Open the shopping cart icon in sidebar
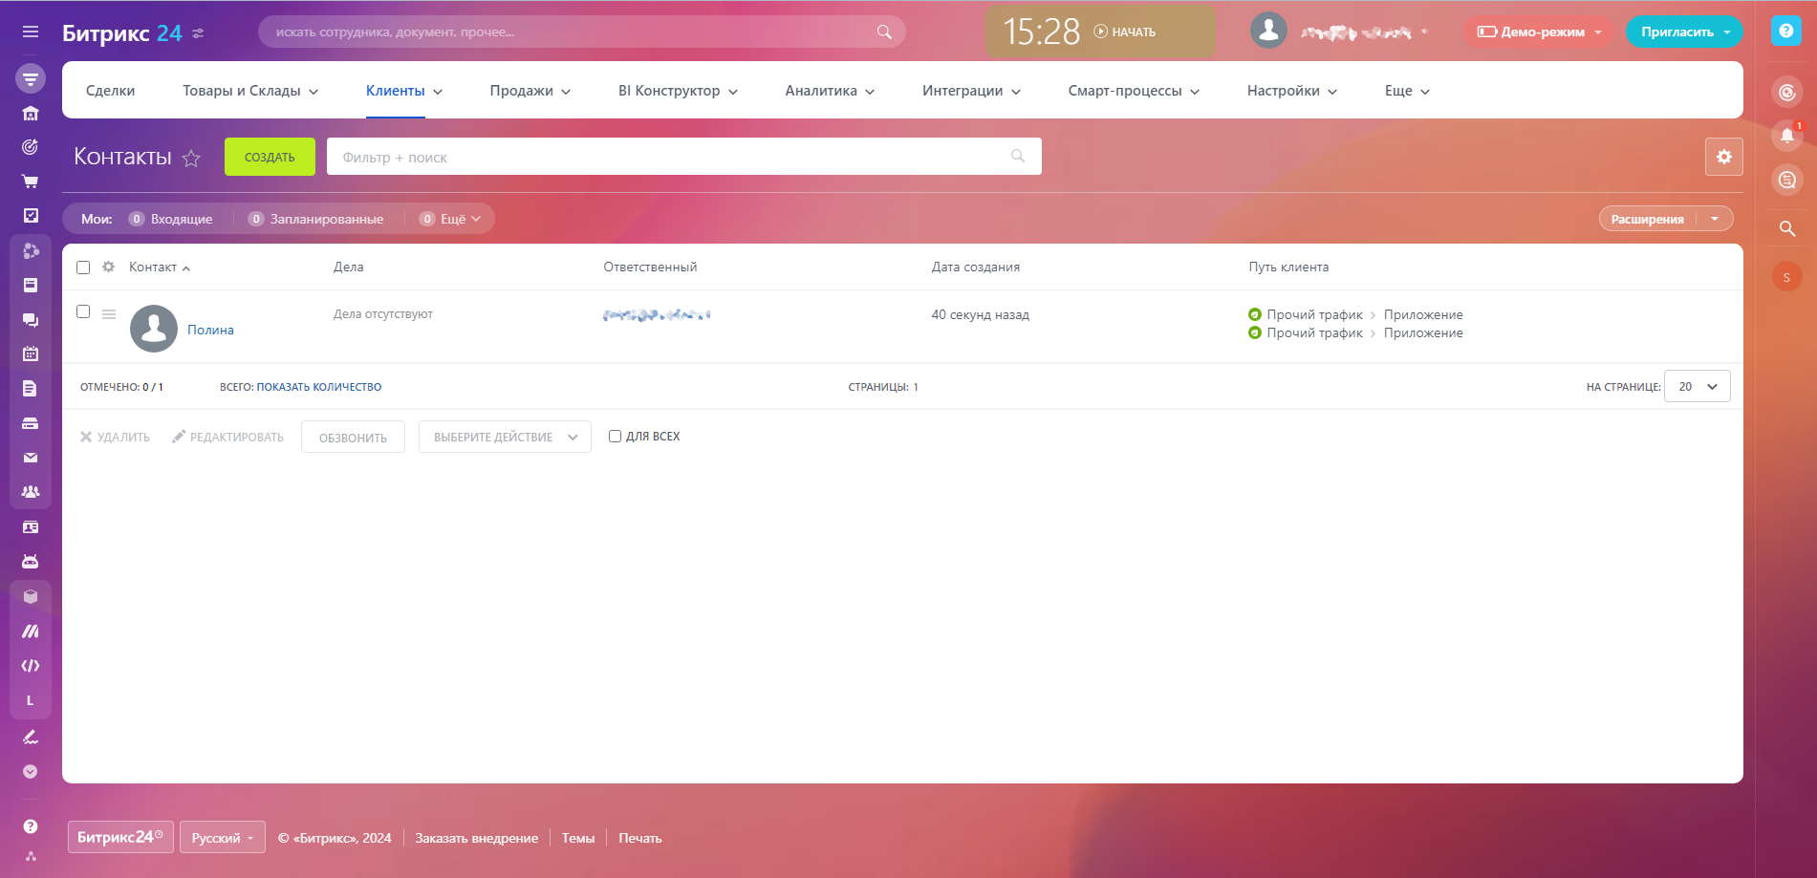The height and width of the screenshot is (878, 1817). (x=31, y=182)
